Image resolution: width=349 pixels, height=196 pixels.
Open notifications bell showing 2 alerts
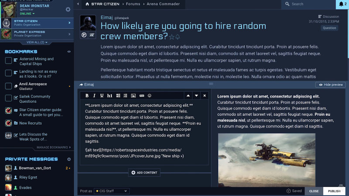coord(342,4)
